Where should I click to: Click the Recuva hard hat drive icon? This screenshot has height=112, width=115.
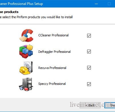pos(26,68)
